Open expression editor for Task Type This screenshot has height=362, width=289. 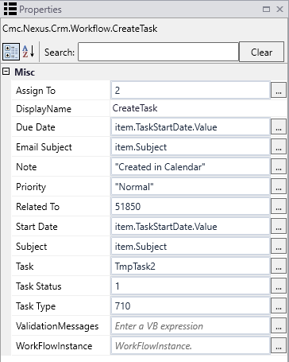(x=278, y=306)
